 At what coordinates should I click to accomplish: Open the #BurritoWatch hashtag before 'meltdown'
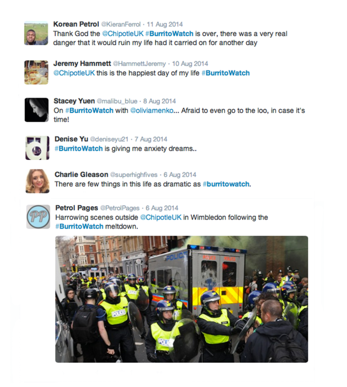click(x=79, y=226)
